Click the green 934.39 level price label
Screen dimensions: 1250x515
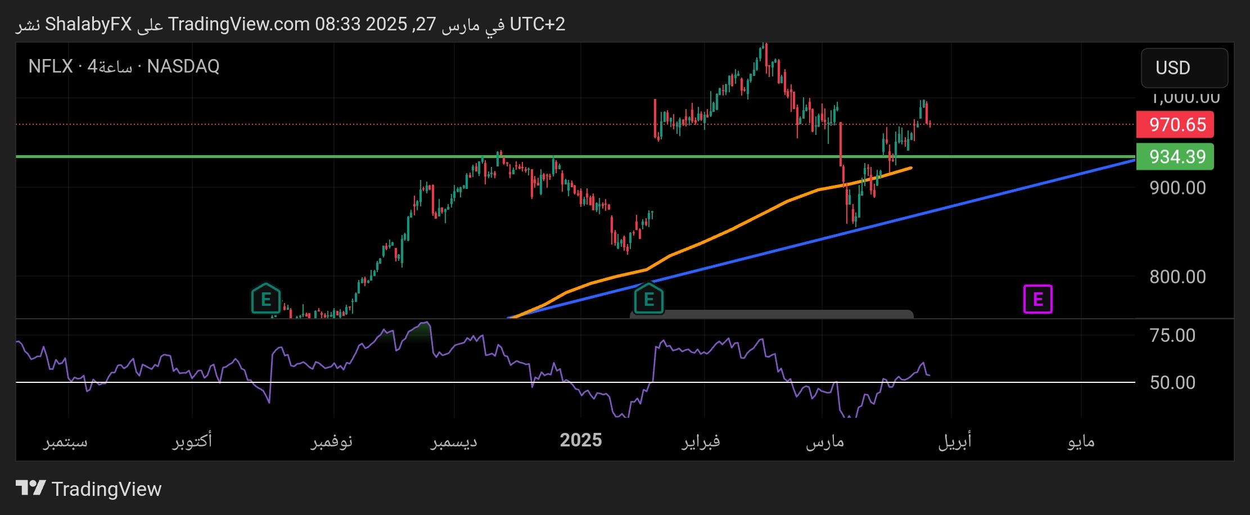tap(1175, 156)
